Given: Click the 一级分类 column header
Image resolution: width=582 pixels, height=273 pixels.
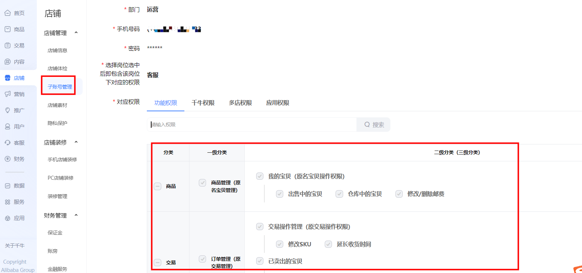Looking at the screenshot, I should click(217, 152).
